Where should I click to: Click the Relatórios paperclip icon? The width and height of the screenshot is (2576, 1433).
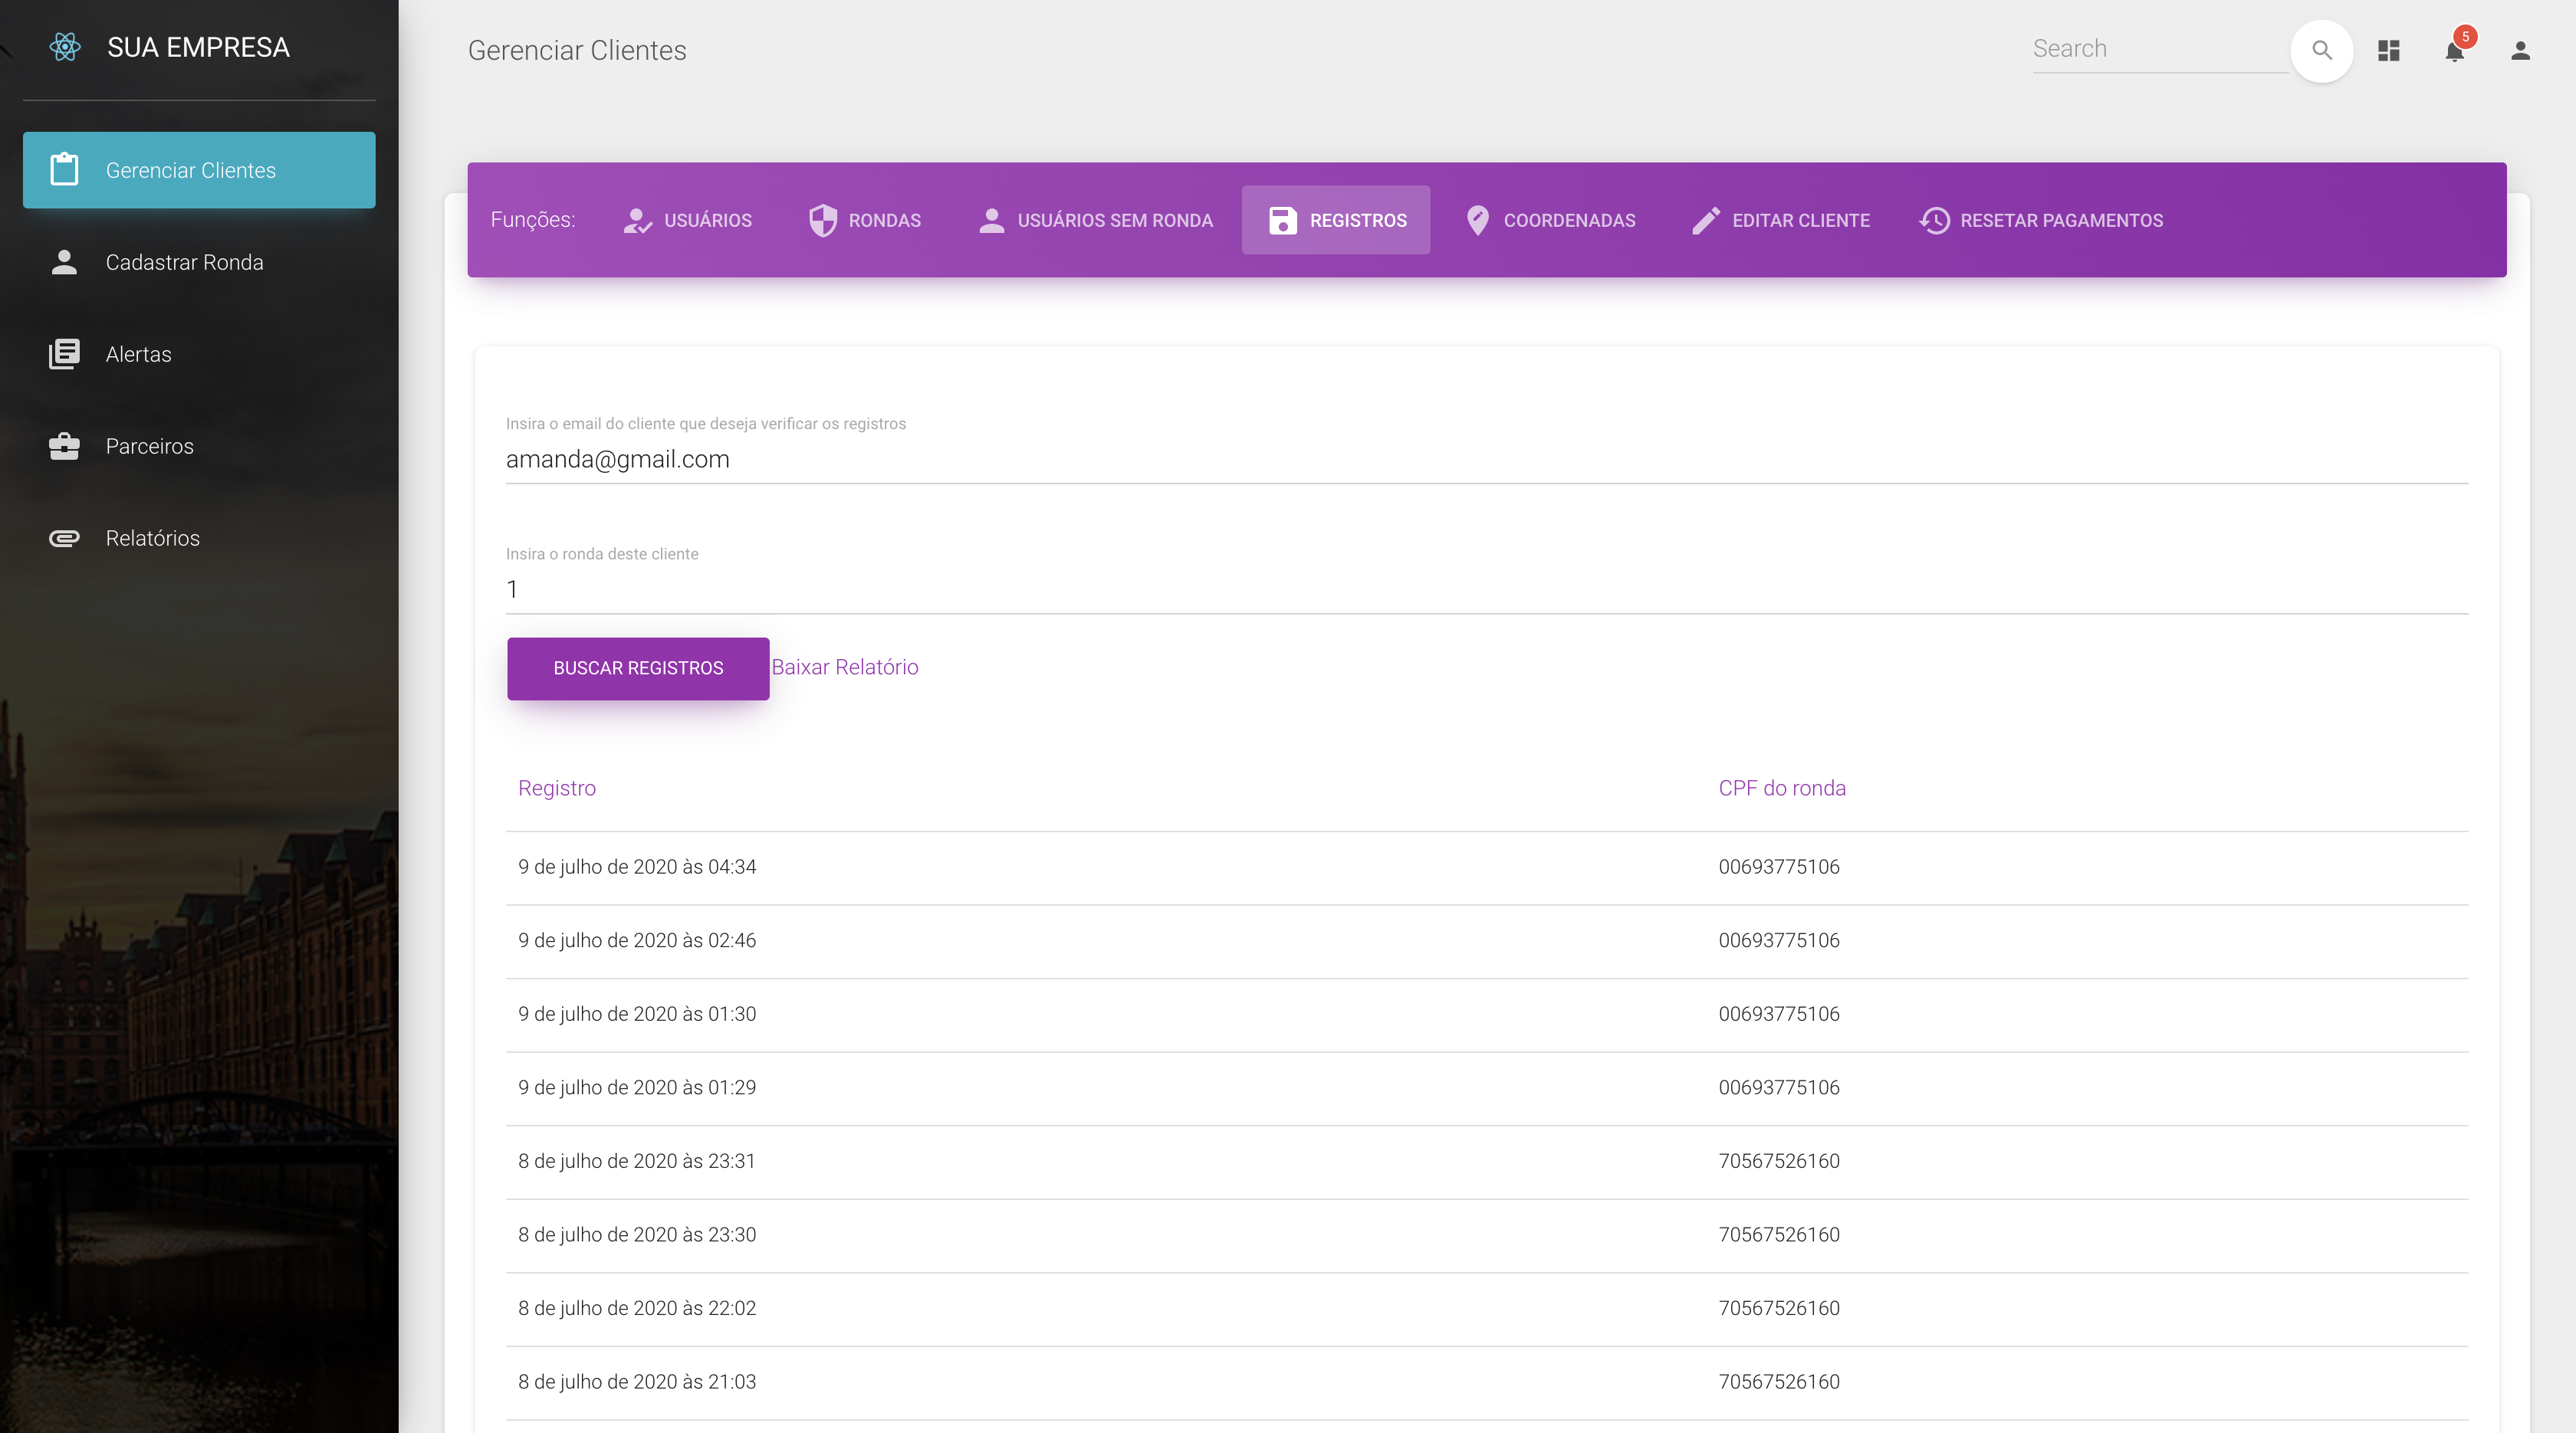click(x=65, y=538)
